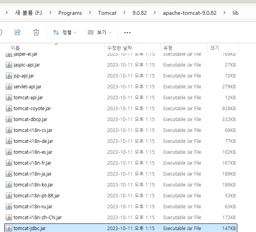Click jar icon of tomcat-coyote.jar

9,108
